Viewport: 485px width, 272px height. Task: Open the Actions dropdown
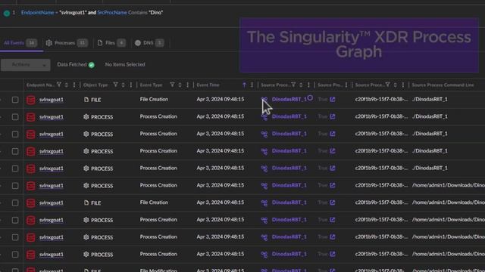click(x=25, y=65)
